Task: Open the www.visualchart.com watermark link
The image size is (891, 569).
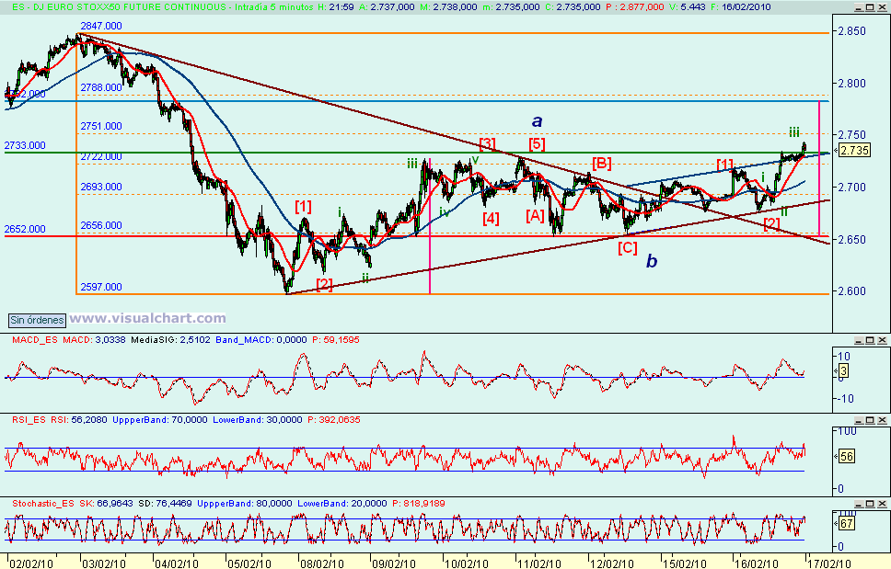Action: [x=147, y=319]
